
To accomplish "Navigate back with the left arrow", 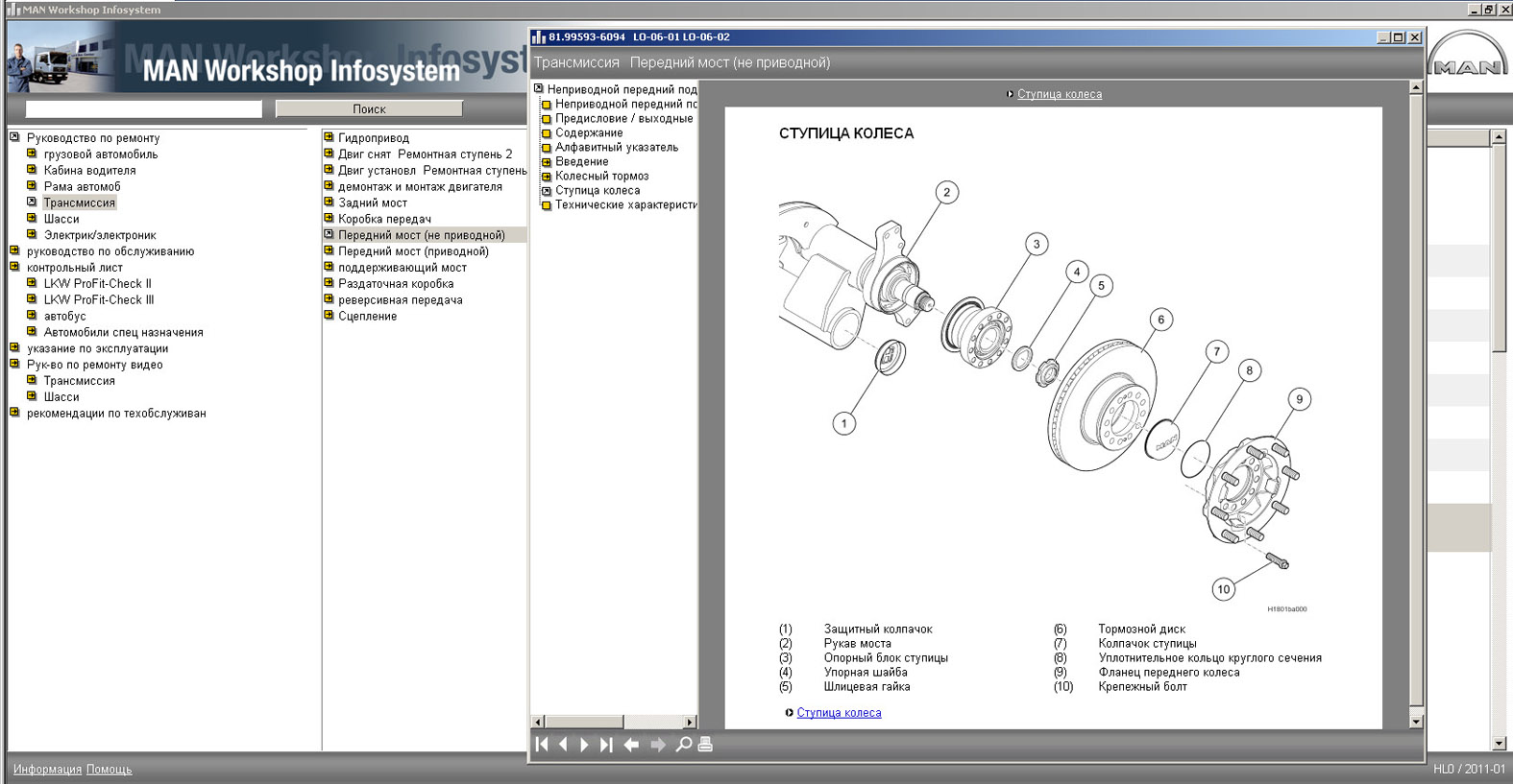I will [x=631, y=745].
